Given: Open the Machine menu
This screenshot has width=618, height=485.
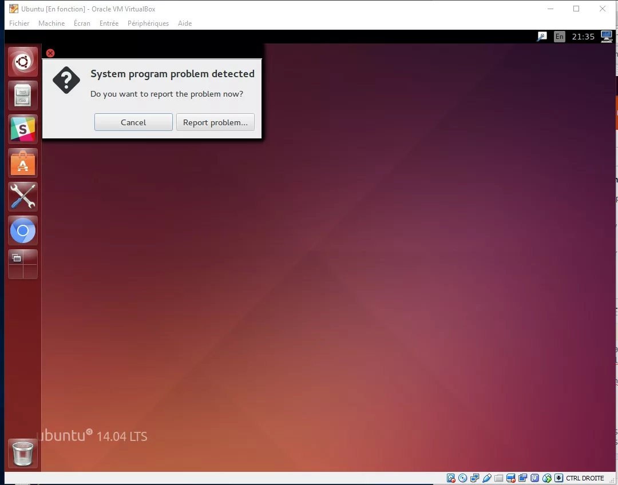Looking at the screenshot, I should pos(51,23).
